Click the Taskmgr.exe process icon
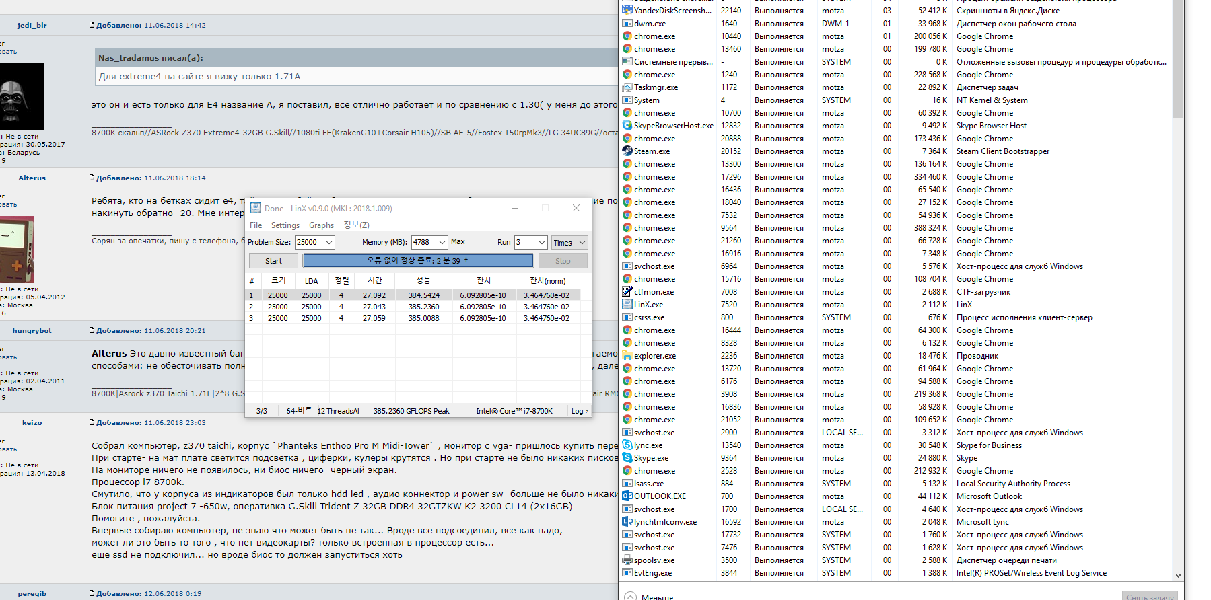The image size is (1211, 600). pyautogui.click(x=627, y=87)
